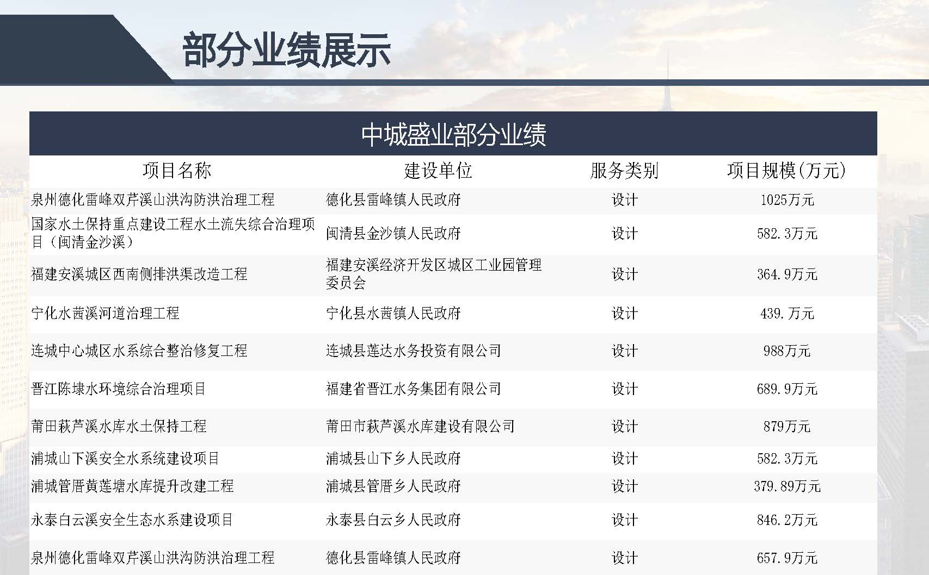
Task: Click '设计' in the 988万元 row
Action: click(x=624, y=351)
